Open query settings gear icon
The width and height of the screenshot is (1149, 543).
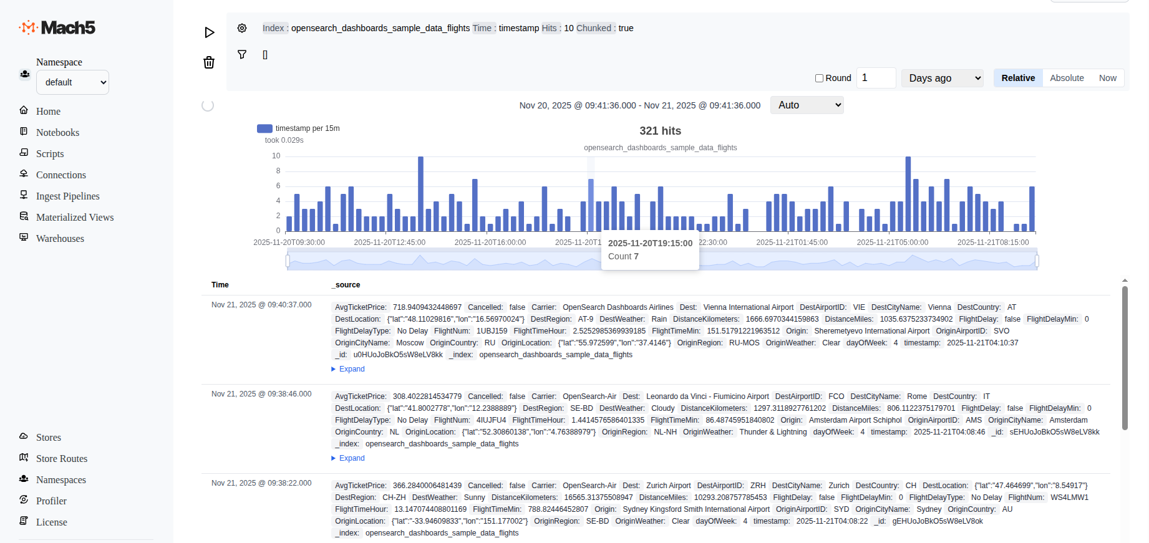242,28
